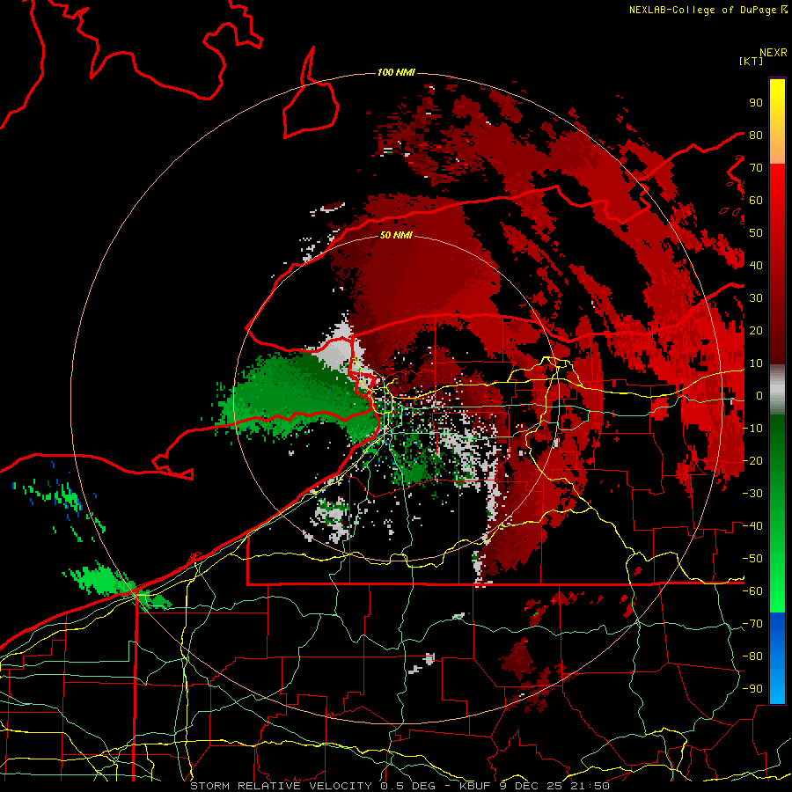Click the -90 value on the velocity scale
Viewport: 792px width, 792px height.
(752, 689)
